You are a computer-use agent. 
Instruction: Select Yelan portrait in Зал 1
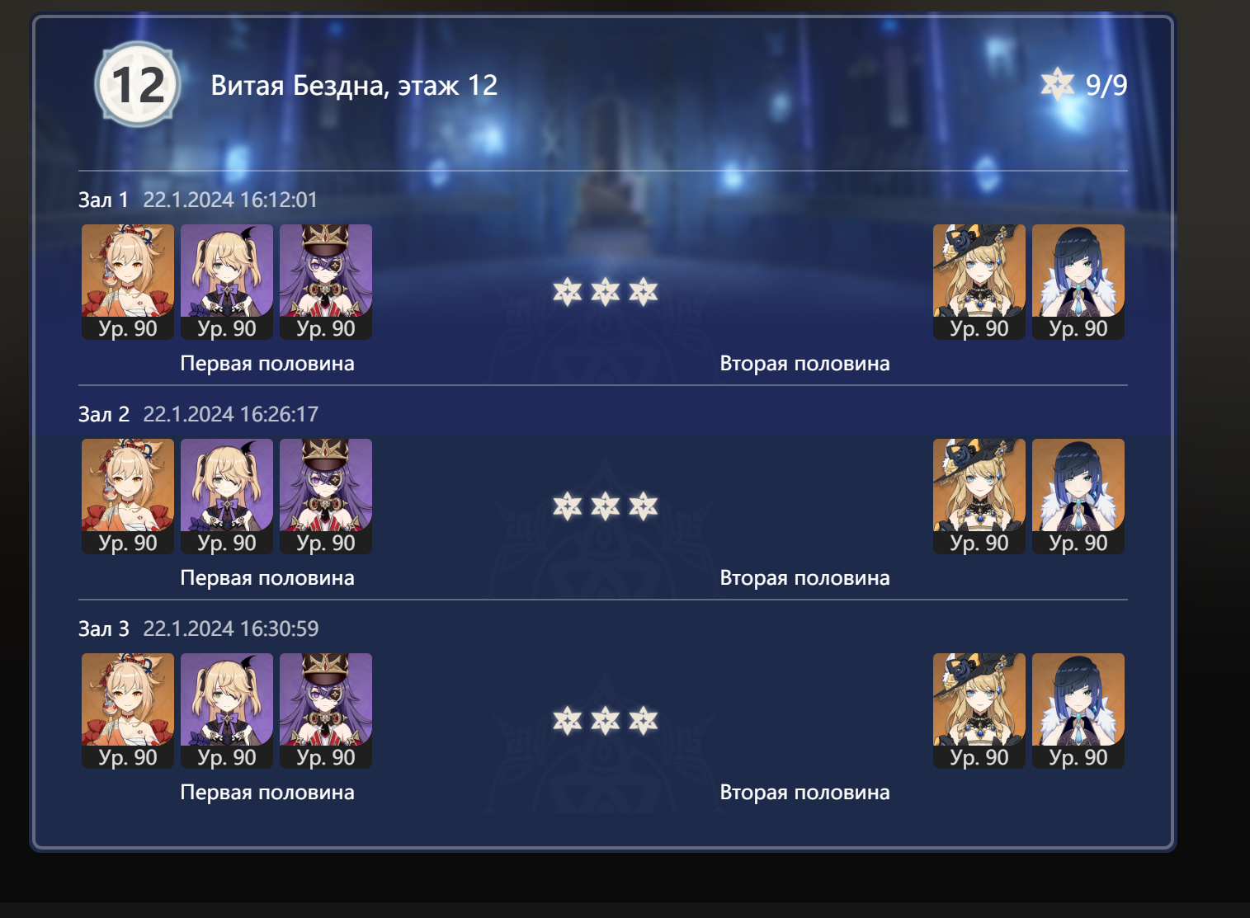coord(1078,282)
